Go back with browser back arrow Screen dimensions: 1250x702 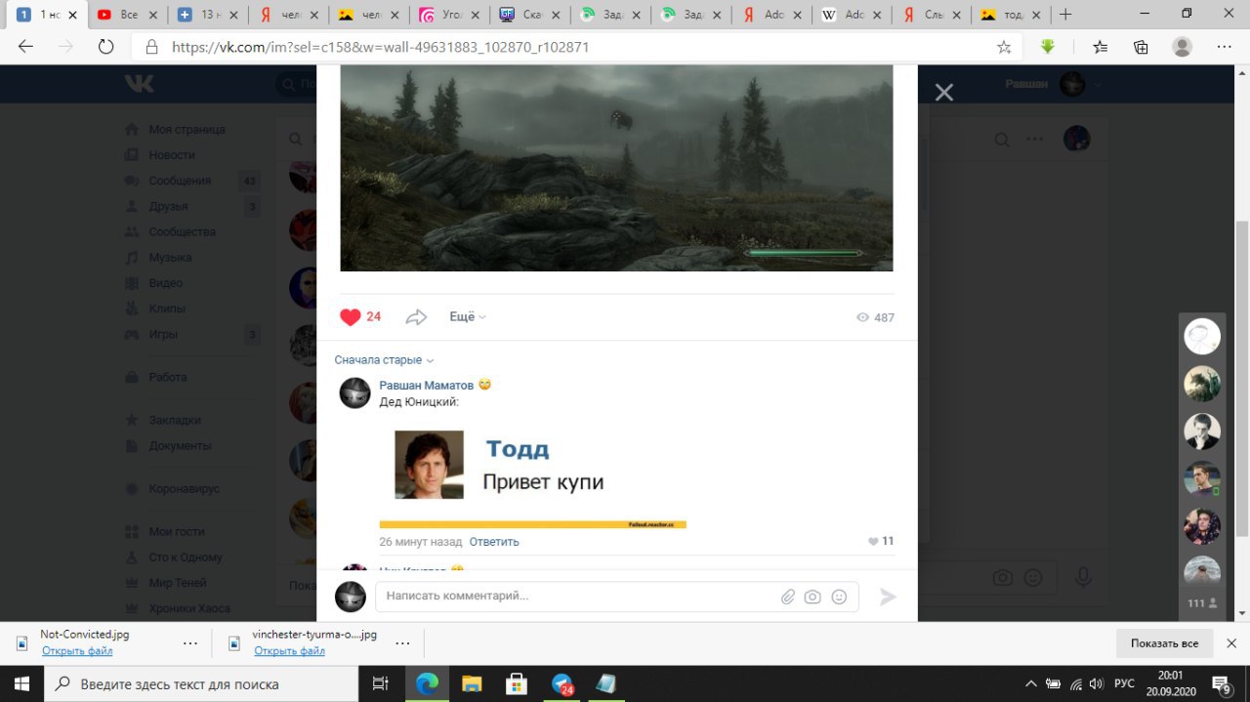pos(26,47)
